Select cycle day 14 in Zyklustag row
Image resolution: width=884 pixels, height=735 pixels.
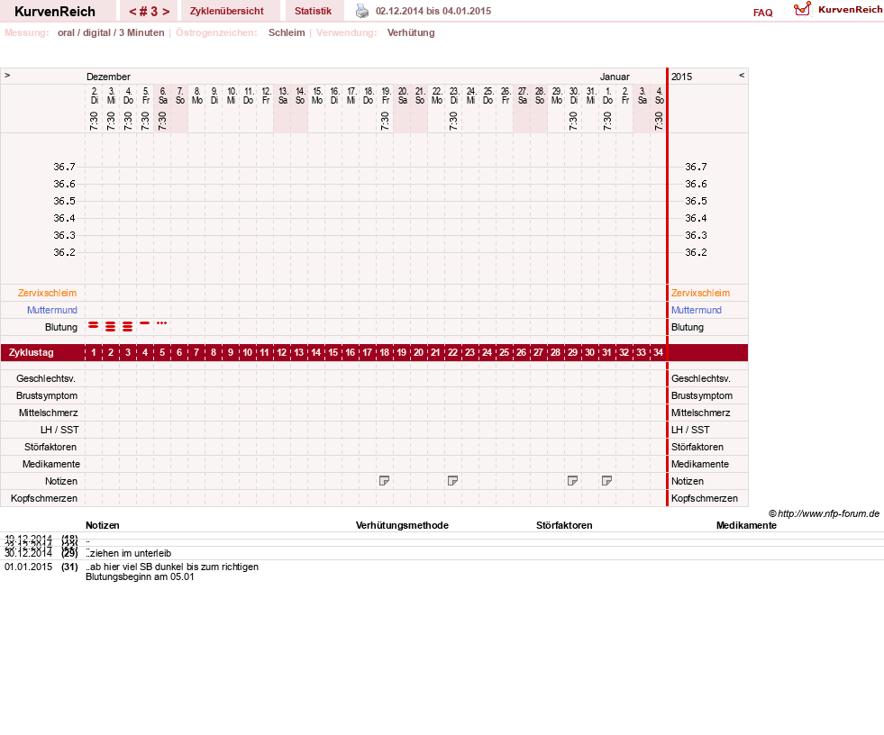point(315,352)
